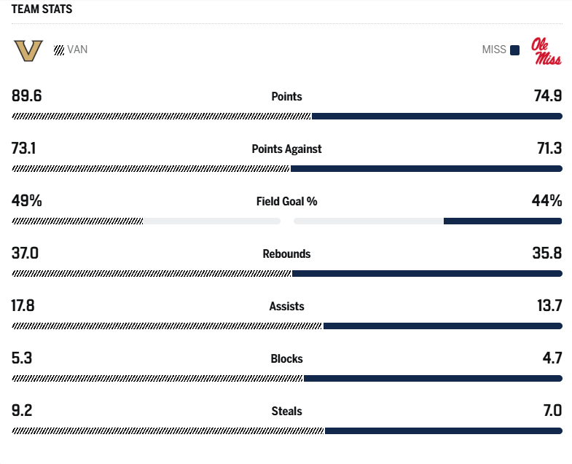Click the Rebounds stat label

[x=286, y=253]
